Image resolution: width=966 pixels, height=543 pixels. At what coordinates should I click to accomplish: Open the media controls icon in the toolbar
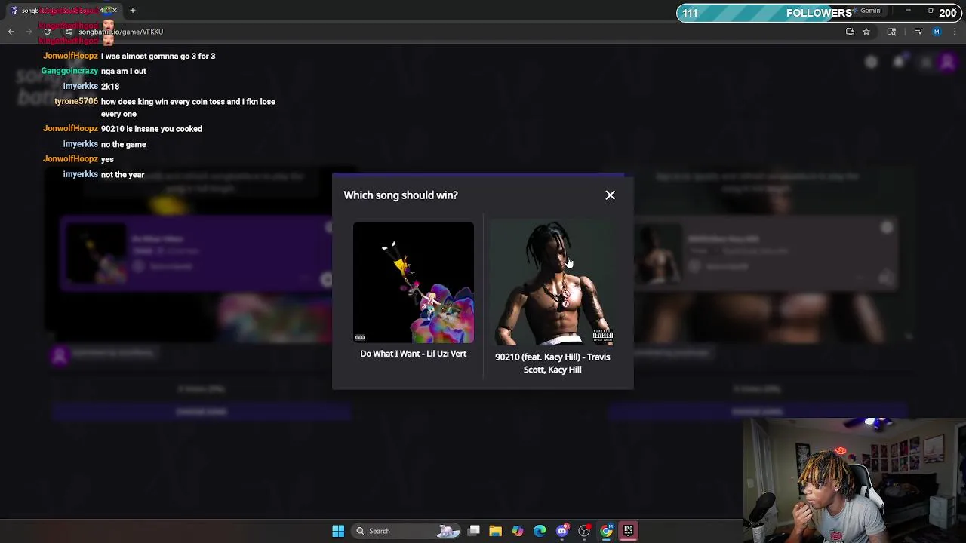tap(918, 32)
